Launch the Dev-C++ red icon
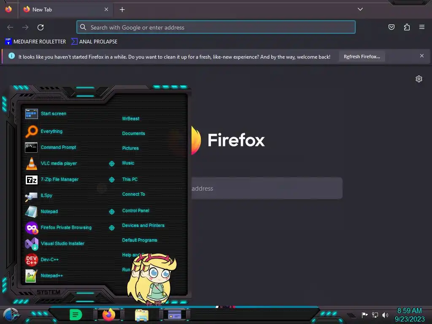 (x=31, y=259)
